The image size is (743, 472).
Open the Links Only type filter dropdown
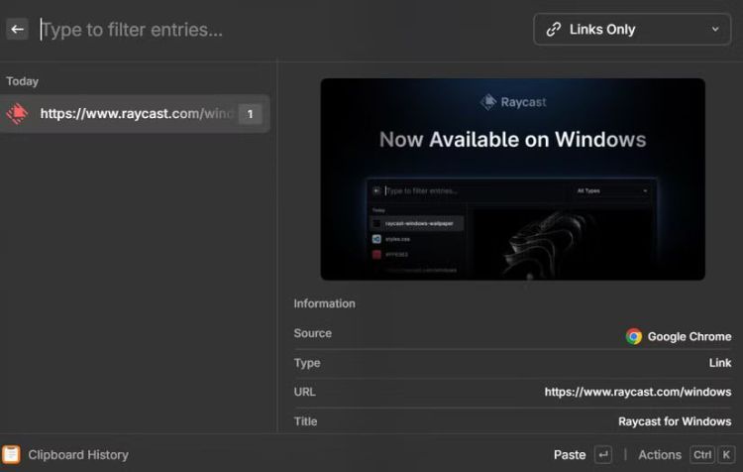(633, 30)
